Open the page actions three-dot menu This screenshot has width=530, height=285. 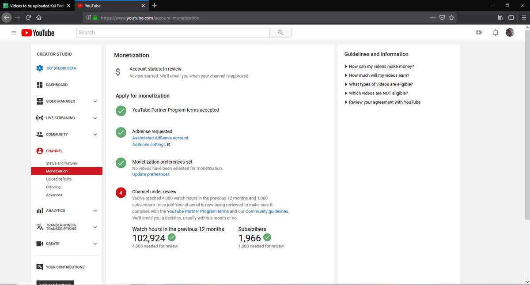[433, 18]
